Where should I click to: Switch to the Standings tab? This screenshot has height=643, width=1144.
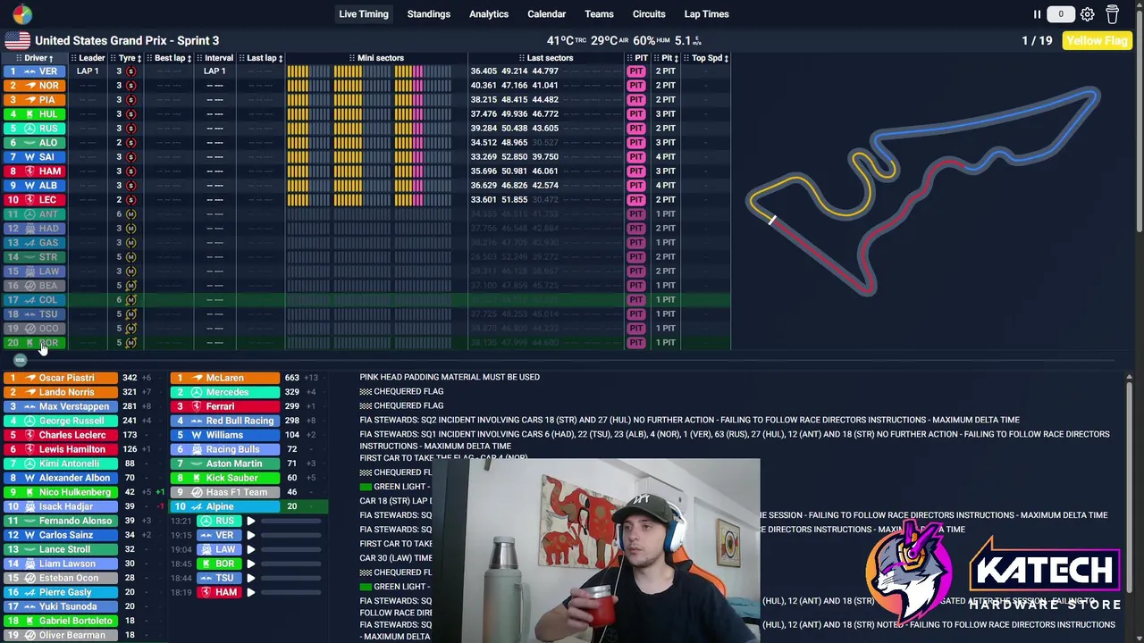click(x=429, y=14)
